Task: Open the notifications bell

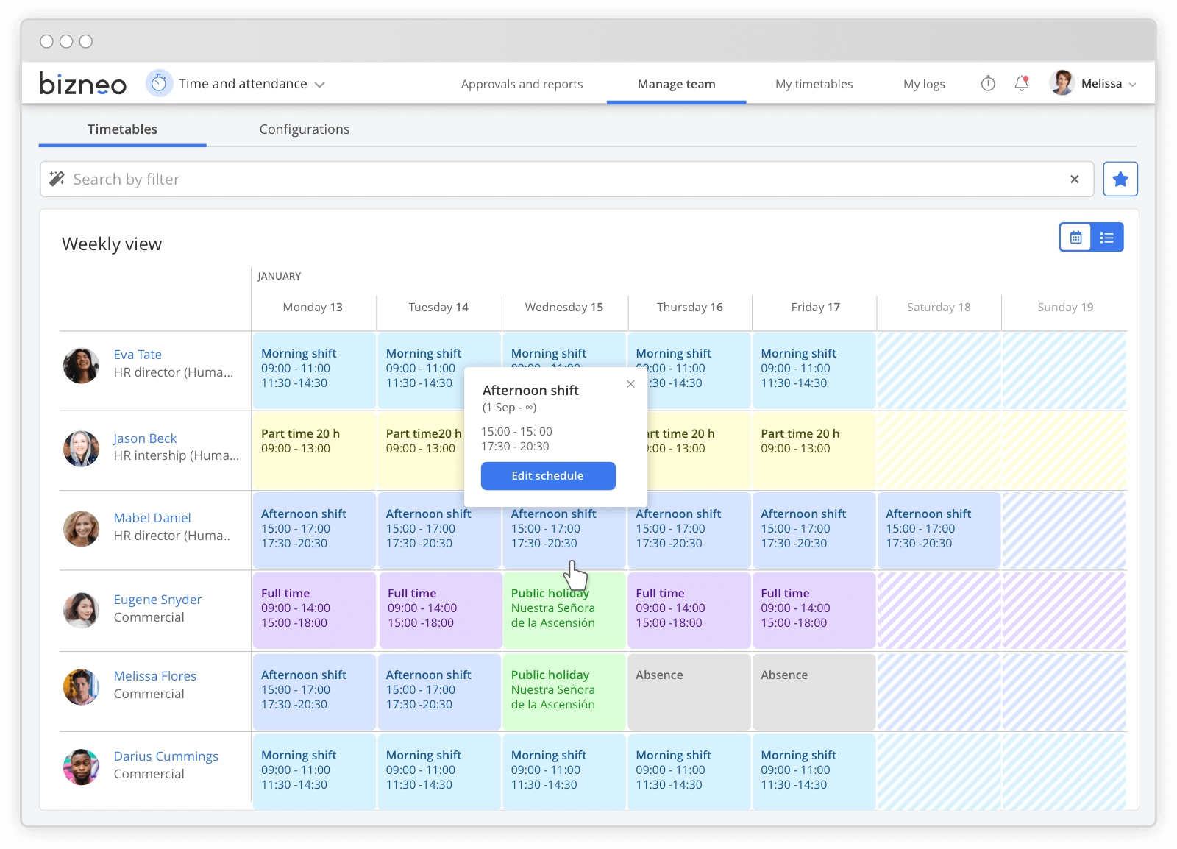Action: (x=1022, y=84)
